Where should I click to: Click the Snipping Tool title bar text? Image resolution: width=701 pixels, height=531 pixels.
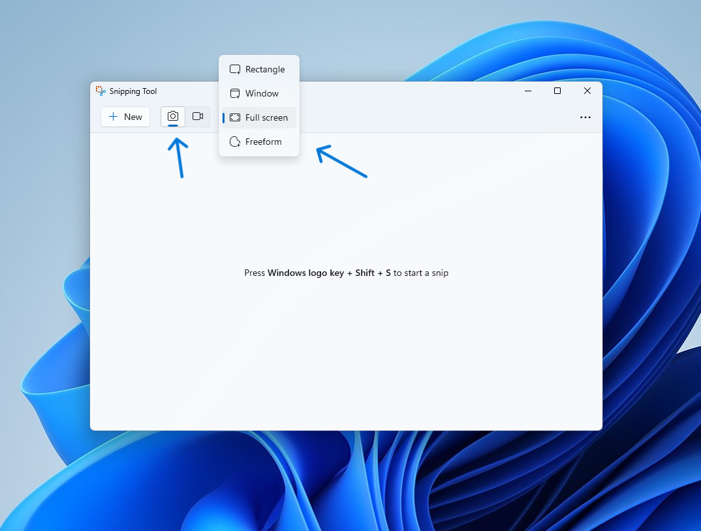132,91
